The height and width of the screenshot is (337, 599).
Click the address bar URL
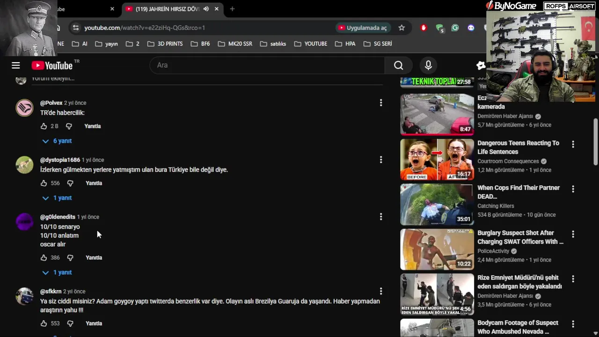coord(145,28)
